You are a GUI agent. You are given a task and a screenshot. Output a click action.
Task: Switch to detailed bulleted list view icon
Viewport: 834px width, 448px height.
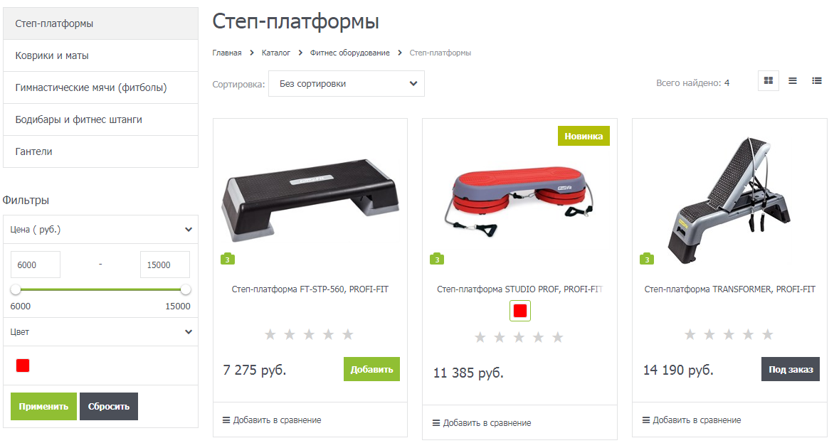(816, 81)
